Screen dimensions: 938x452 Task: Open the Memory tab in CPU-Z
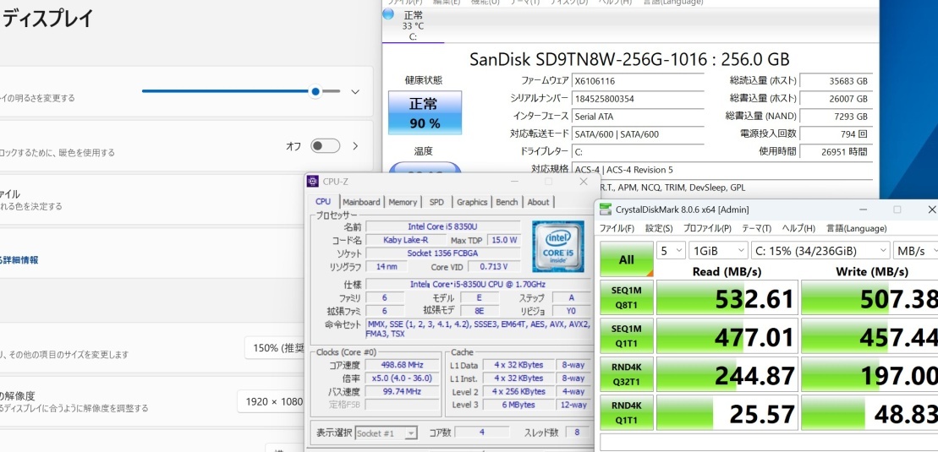(x=403, y=202)
